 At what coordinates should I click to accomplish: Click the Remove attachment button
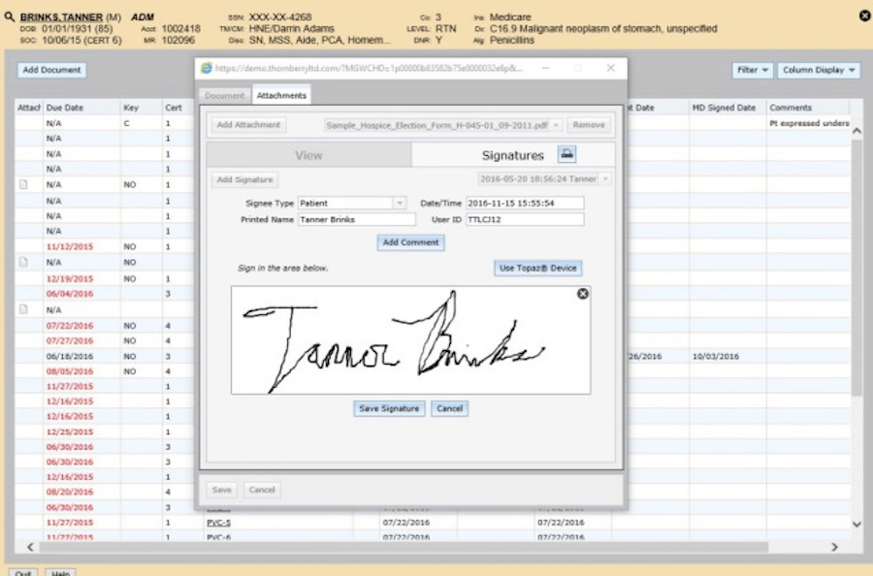click(589, 125)
